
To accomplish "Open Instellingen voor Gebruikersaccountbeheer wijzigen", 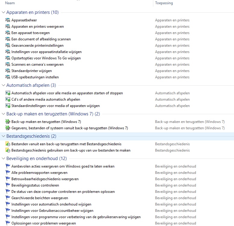I will point(52,210).
